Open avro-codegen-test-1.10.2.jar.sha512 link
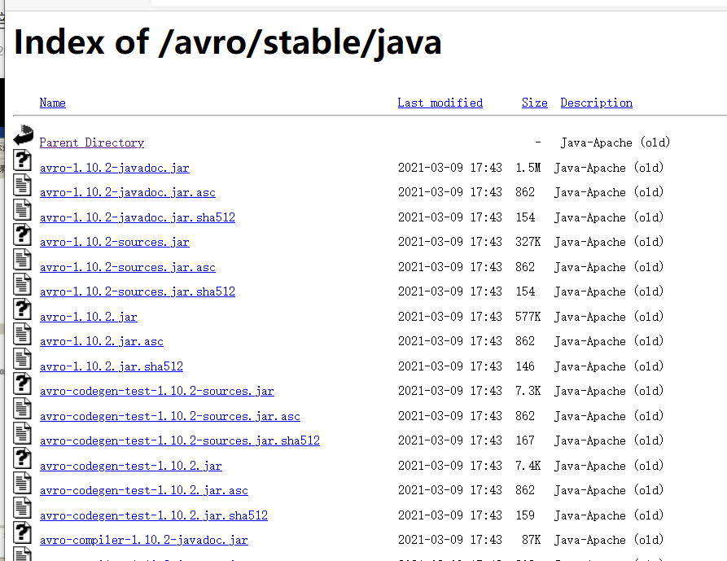727x561 pixels. pos(154,515)
